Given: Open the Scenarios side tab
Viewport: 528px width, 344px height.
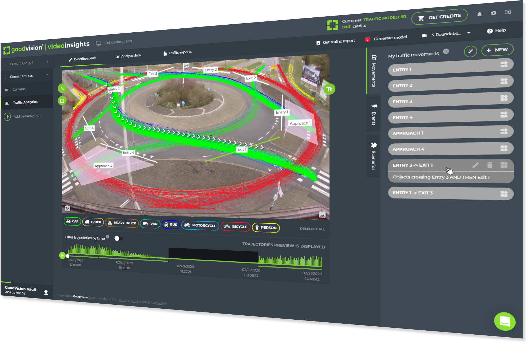Looking at the screenshot, I should 374,156.
